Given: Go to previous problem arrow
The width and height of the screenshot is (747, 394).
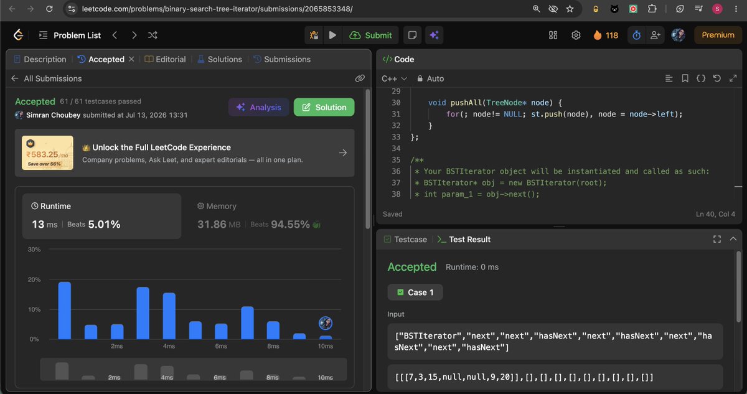Looking at the screenshot, I should (x=115, y=35).
